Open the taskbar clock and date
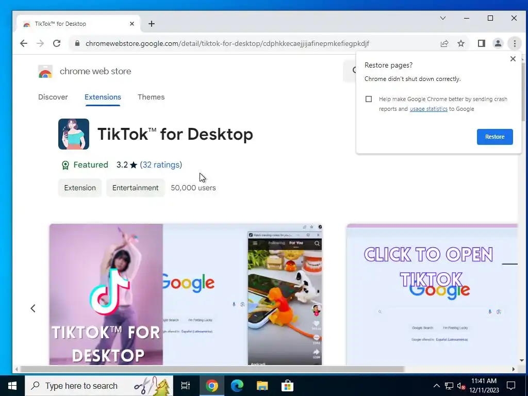This screenshot has height=396, width=528. (x=484, y=386)
